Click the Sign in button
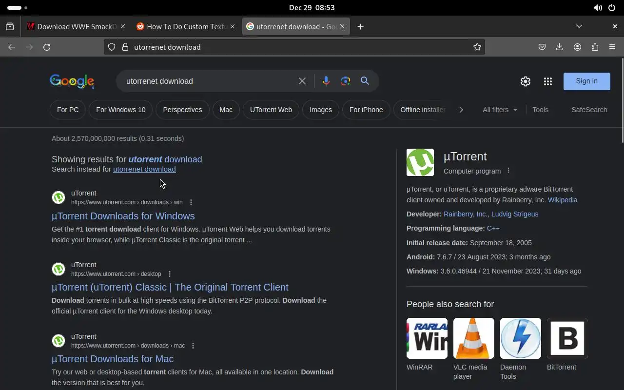 pyautogui.click(x=586, y=81)
